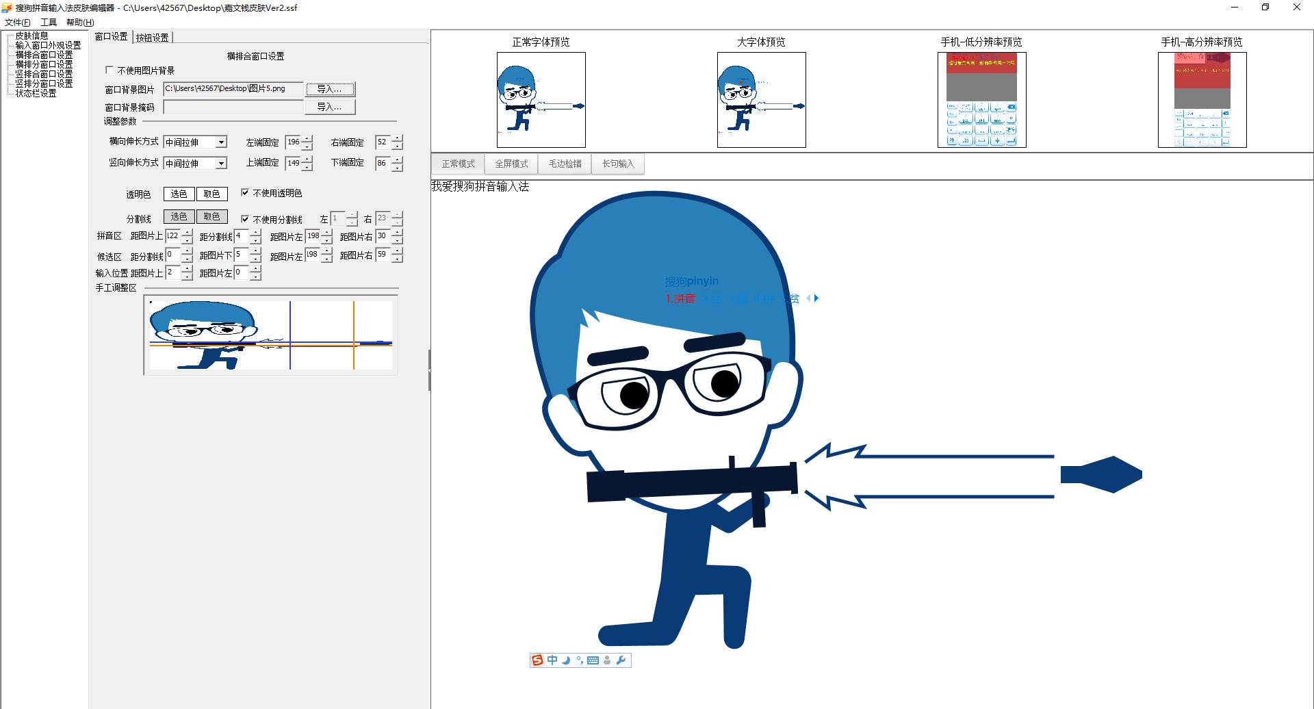Decrease 右端固定 value with down arrow
Viewport: 1314px width, 709px height.
tap(398, 146)
